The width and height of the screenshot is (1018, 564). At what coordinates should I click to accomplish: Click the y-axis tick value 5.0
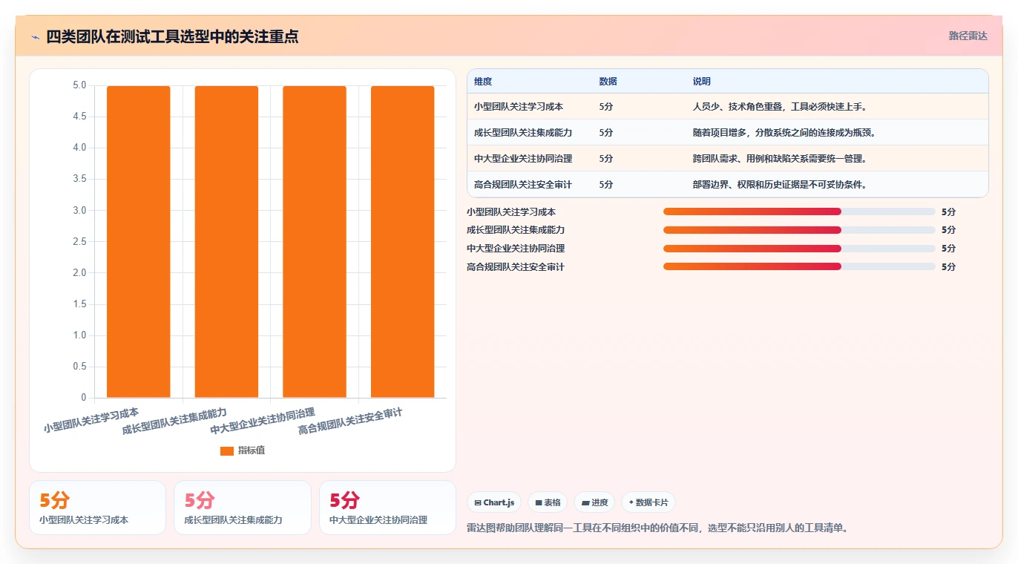[79, 85]
